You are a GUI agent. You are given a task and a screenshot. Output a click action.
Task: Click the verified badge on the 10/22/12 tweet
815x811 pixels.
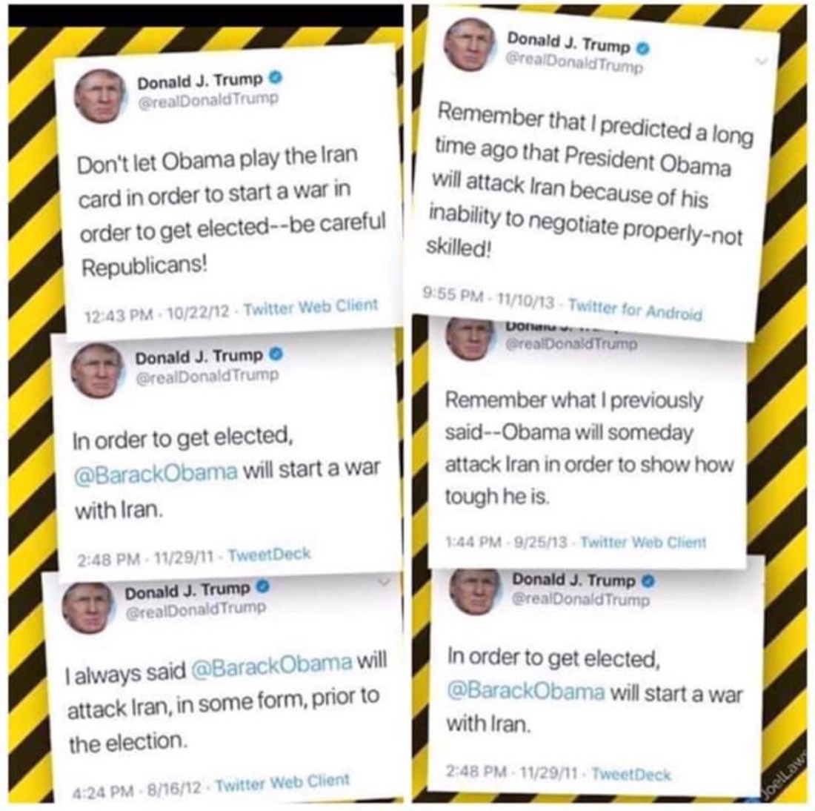[x=276, y=78]
